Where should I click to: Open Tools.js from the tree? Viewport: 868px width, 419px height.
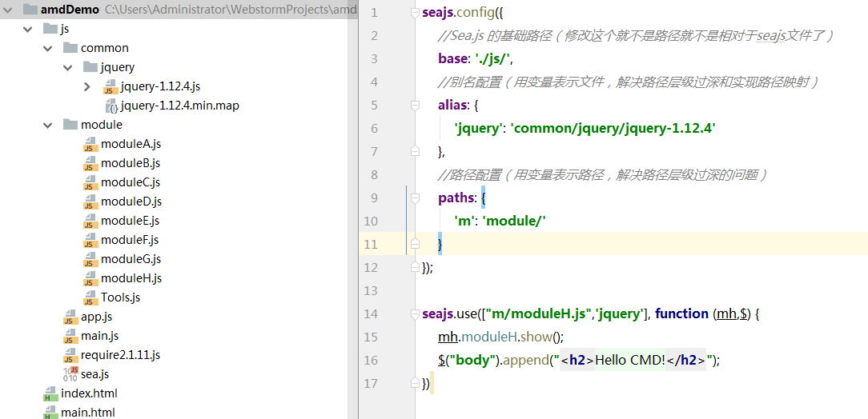[x=121, y=297]
